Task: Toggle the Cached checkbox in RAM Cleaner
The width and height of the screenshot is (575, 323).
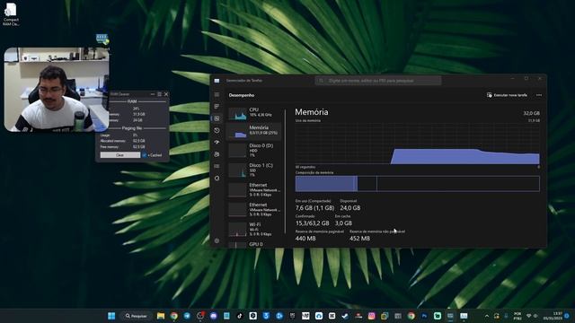Action: (145, 155)
